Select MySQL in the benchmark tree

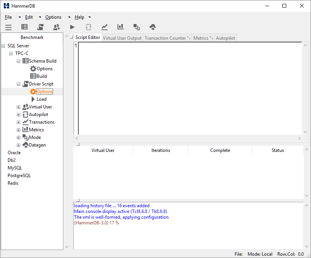pyautogui.click(x=15, y=168)
